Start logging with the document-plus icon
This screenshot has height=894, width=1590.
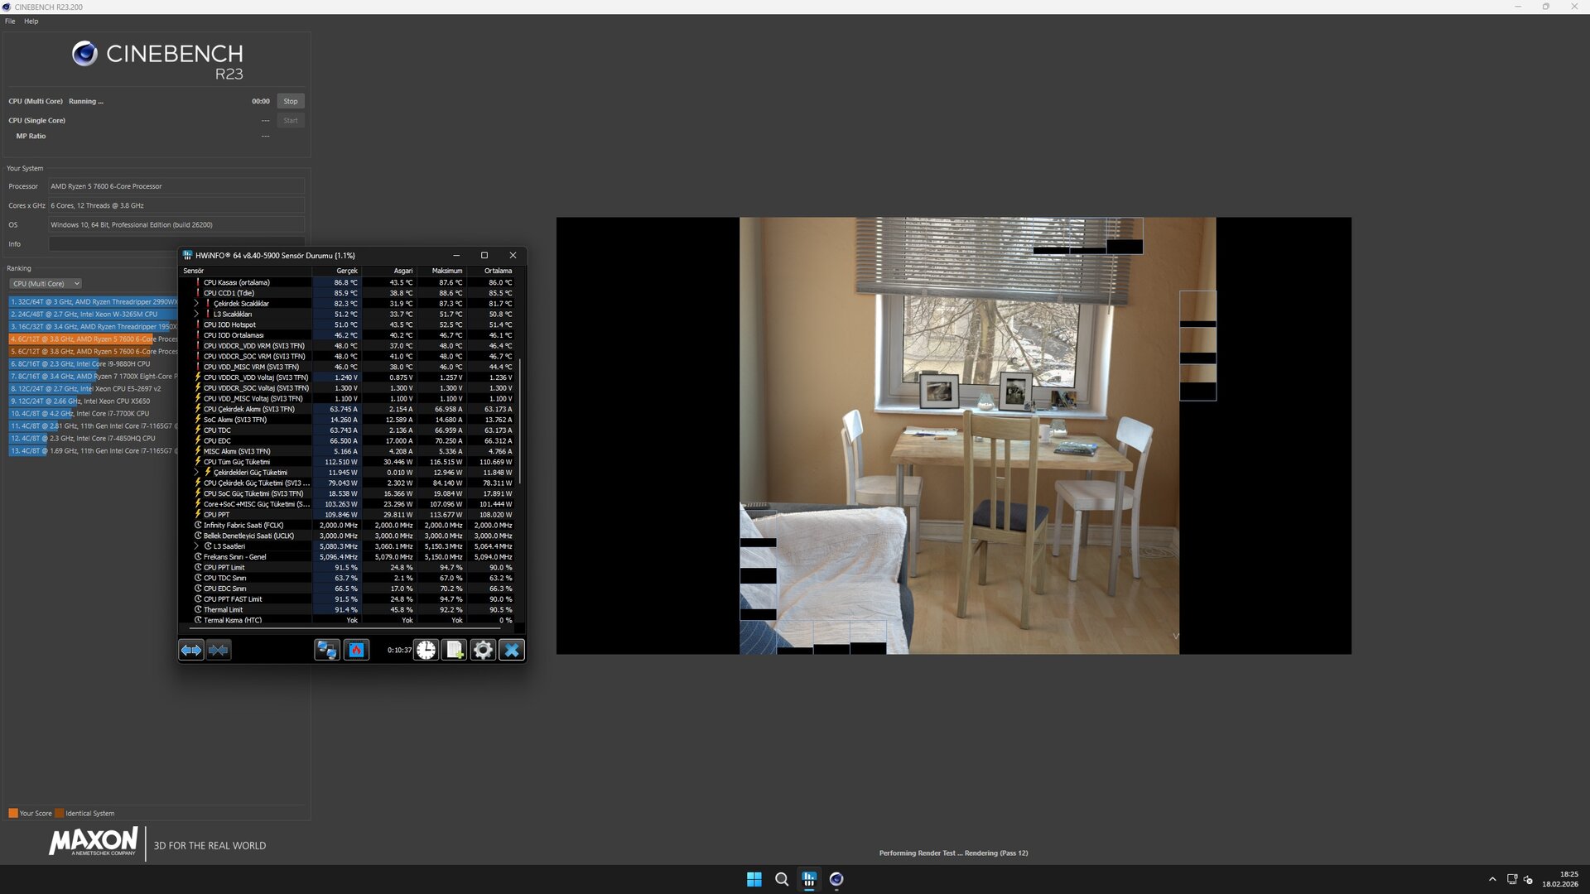coord(455,651)
